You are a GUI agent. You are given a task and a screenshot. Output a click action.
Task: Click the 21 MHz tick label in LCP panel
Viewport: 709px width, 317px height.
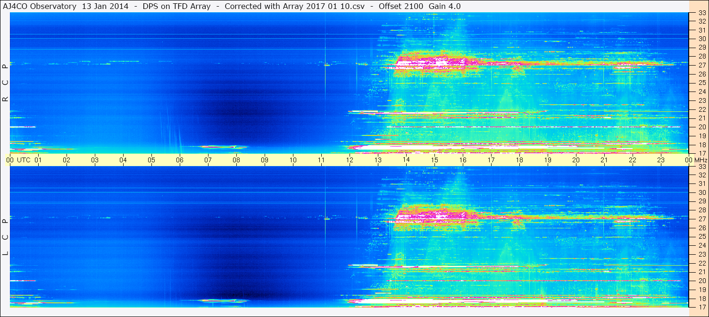pos(702,272)
